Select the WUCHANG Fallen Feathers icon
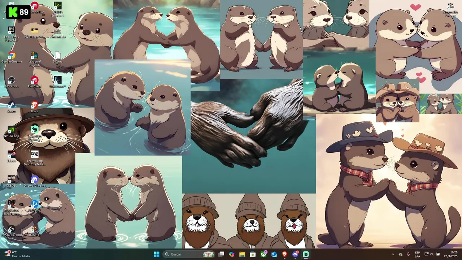This screenshot has width=462, height=260. 12,208
